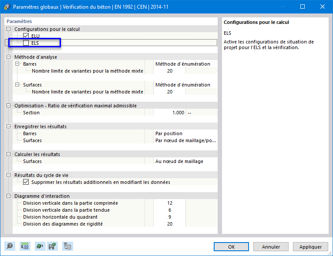The width and height of the screenshot is (333, 256).
Task: Open the help icon with question mark
Action: click(10, 246)
